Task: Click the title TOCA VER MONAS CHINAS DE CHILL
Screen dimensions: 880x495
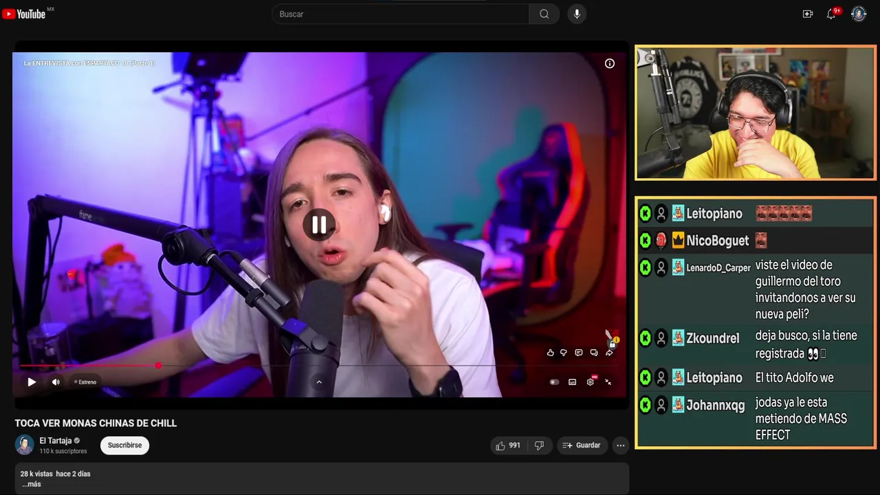Action: click(x=96, y=423)
